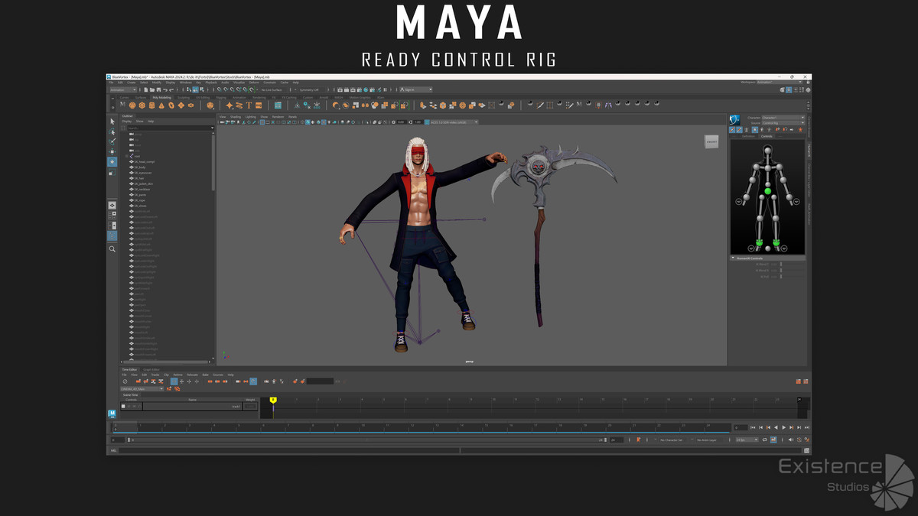The image size is (918, 516).
Task: Open the ACES color transform dropdown
Action: pyautogui.click(x=453, y=122)
